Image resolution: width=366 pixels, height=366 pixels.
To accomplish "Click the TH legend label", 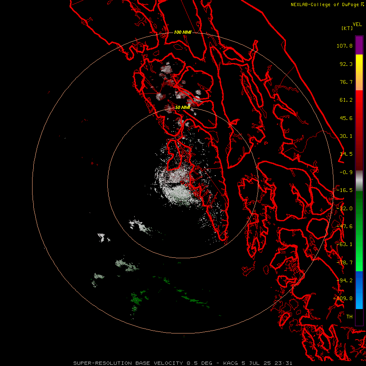I will [x=349, y=317].
